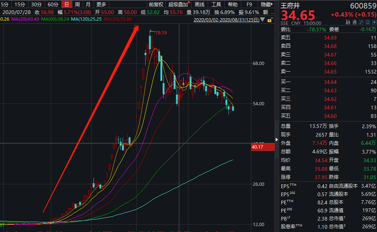Screen dimensions: 377x232
Task: Click the large last price 34.65
Action: 298,16
